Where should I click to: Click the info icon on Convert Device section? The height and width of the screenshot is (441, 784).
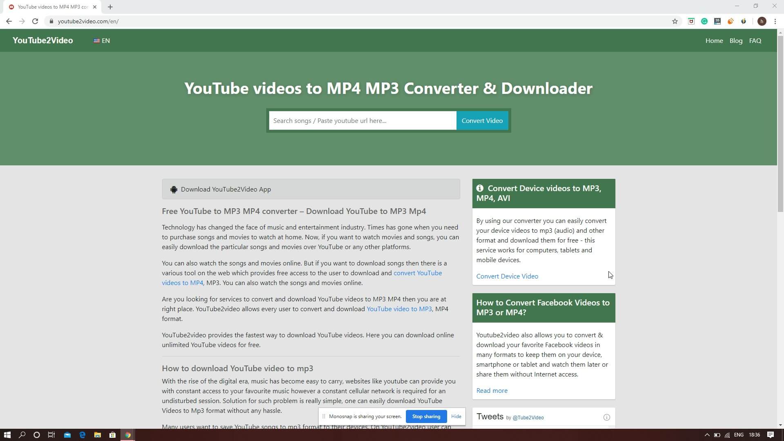click(x=480, y=189)
